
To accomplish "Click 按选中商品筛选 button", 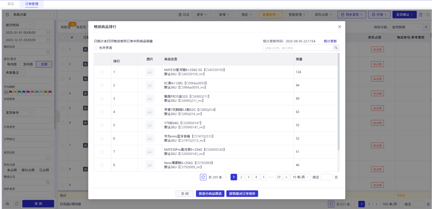I will click(210, 194).
